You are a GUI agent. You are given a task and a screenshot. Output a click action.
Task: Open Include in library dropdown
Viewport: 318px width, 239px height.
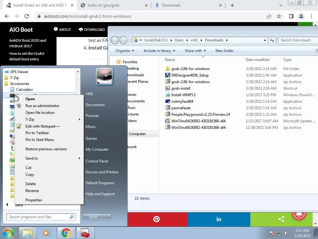pyautogui.click(x=159, y=51)
